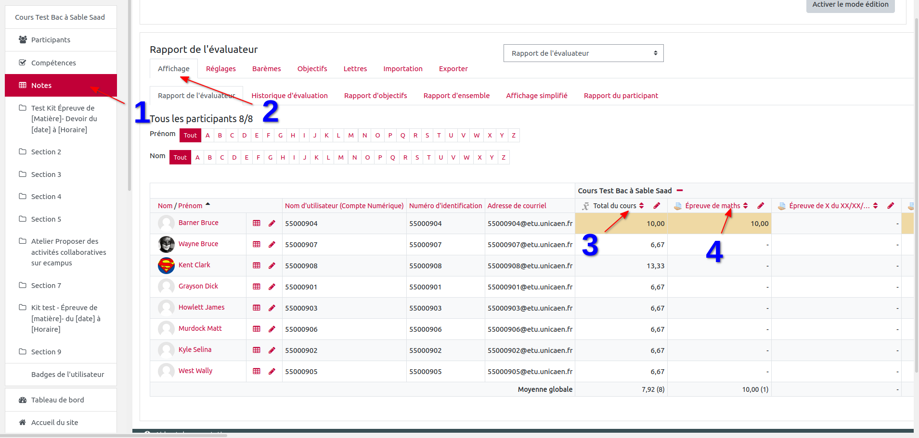Collapse the Cours Test Bac à Sable Saad category
The height and width of the screenshot is (438, 919).
(x=680, y=191)
